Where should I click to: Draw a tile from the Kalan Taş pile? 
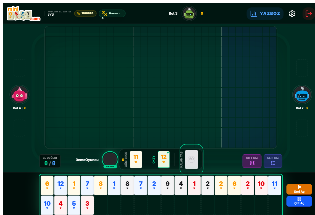point(191,159)
